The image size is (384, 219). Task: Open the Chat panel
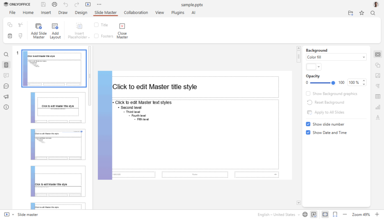6,86
